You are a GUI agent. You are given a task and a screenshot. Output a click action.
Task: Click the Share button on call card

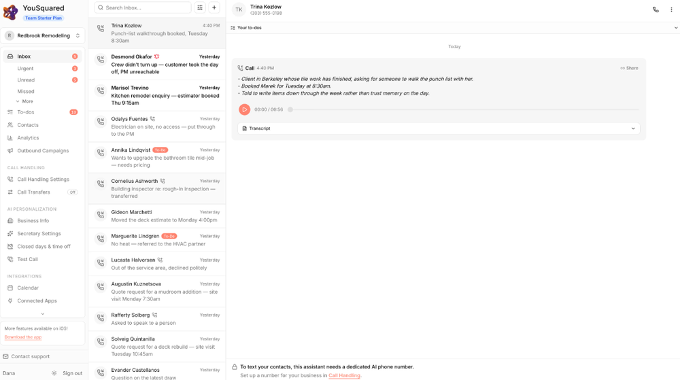point(629,68)
